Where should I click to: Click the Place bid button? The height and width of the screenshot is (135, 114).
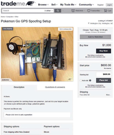(x=103, y=80)
